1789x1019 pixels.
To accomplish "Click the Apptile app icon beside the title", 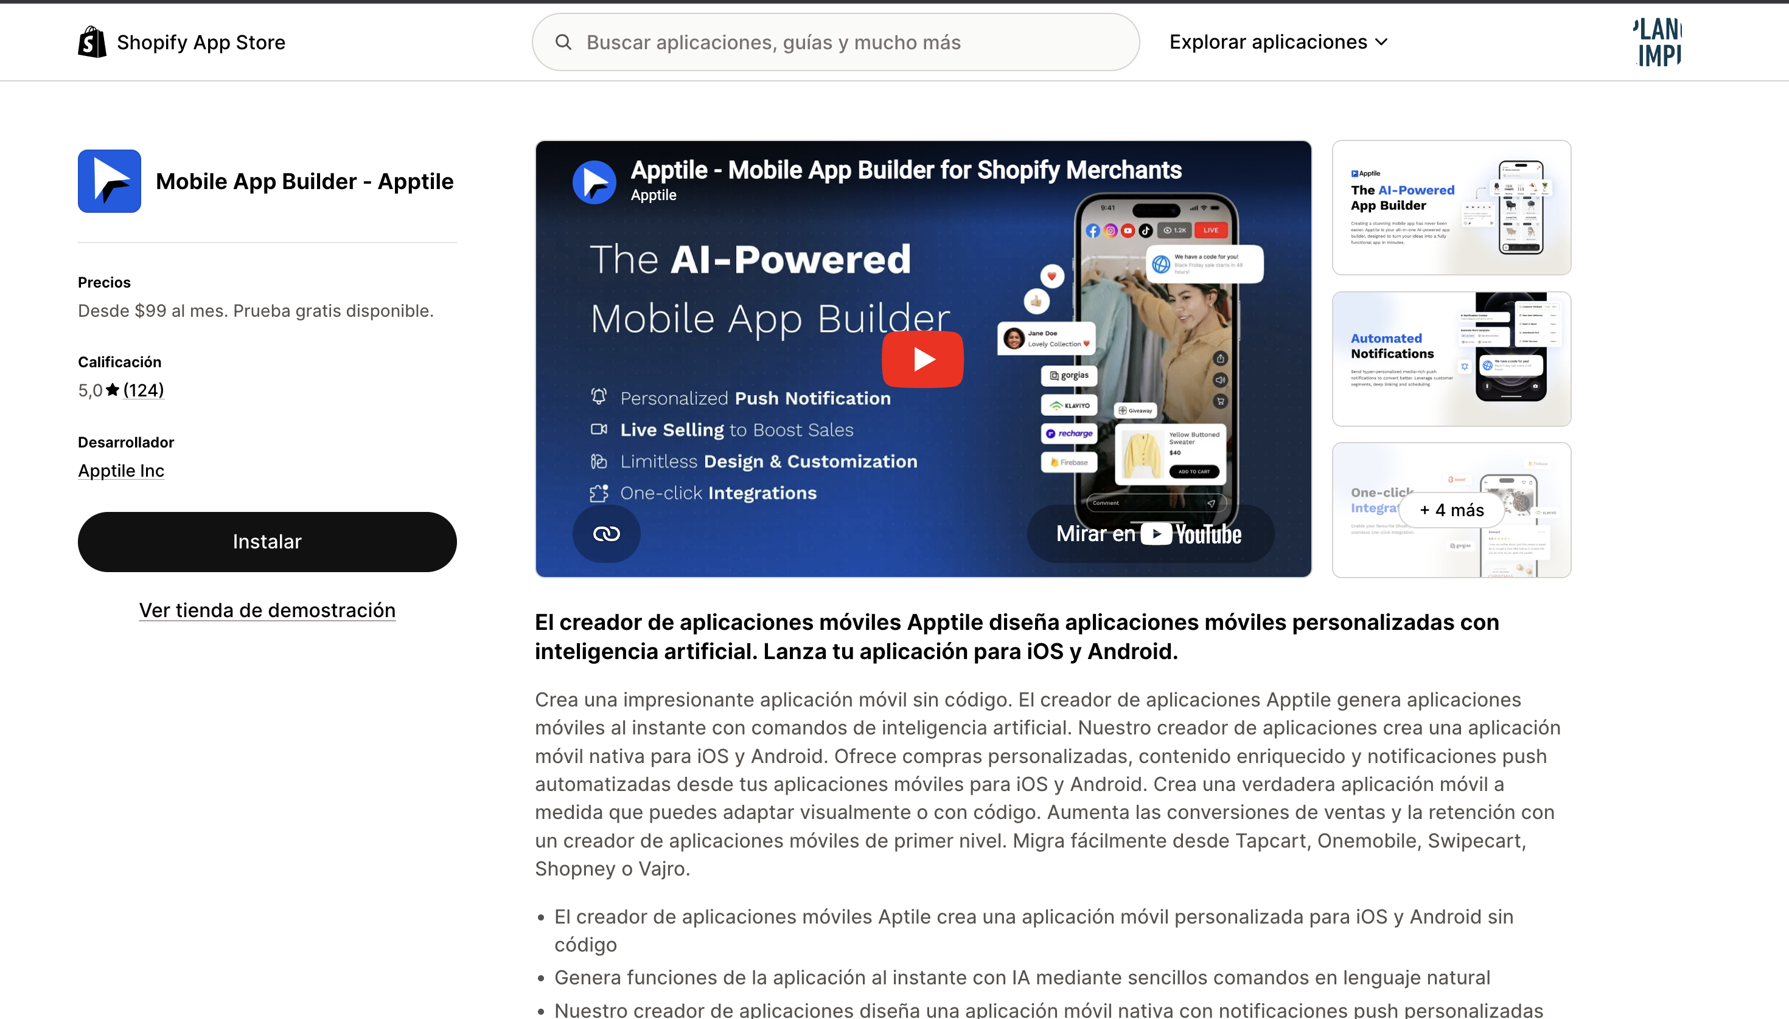I will (x=110, y=181).
